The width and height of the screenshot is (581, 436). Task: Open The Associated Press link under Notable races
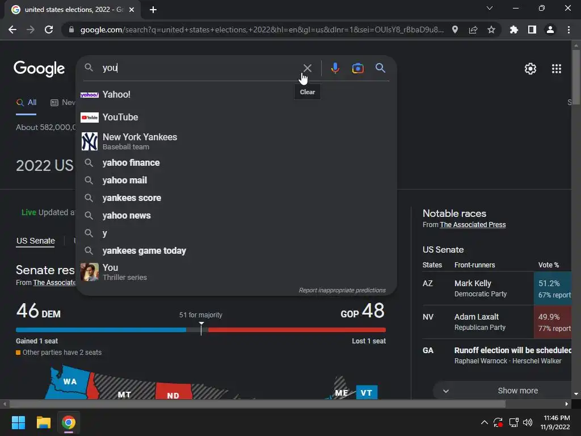click(473, 225)
